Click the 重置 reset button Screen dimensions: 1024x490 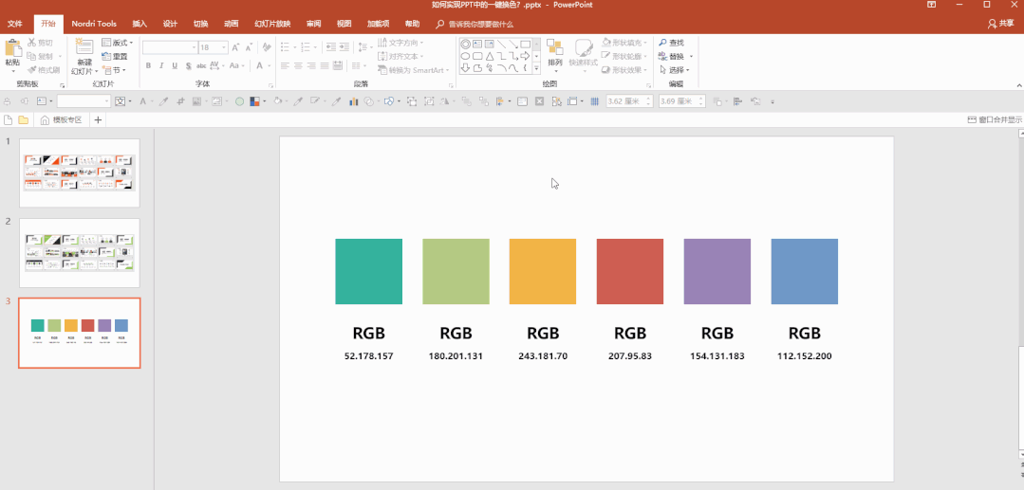tap(115, 56)
